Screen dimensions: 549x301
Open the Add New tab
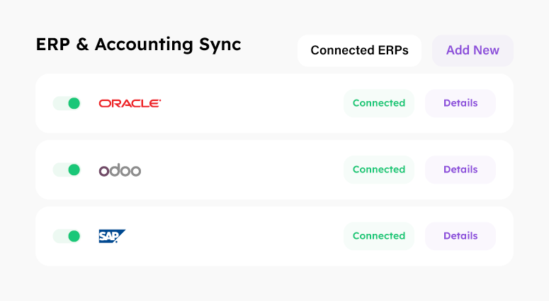[x=472, y=50]
